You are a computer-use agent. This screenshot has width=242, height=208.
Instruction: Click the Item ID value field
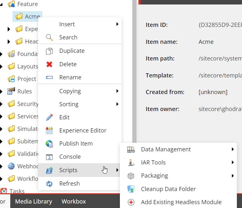pos(220,25)
